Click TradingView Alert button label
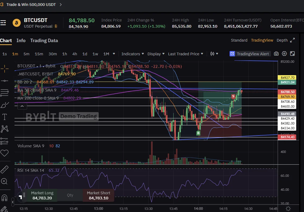The image size is (304, 212). coord(253,54)
